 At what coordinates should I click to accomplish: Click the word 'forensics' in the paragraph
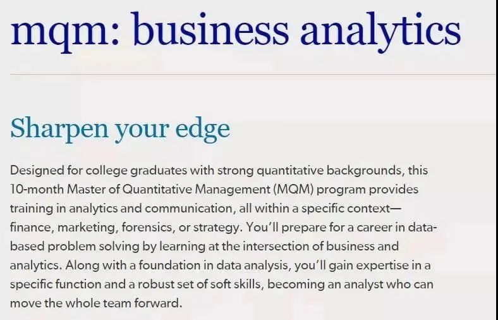[147, 228]
